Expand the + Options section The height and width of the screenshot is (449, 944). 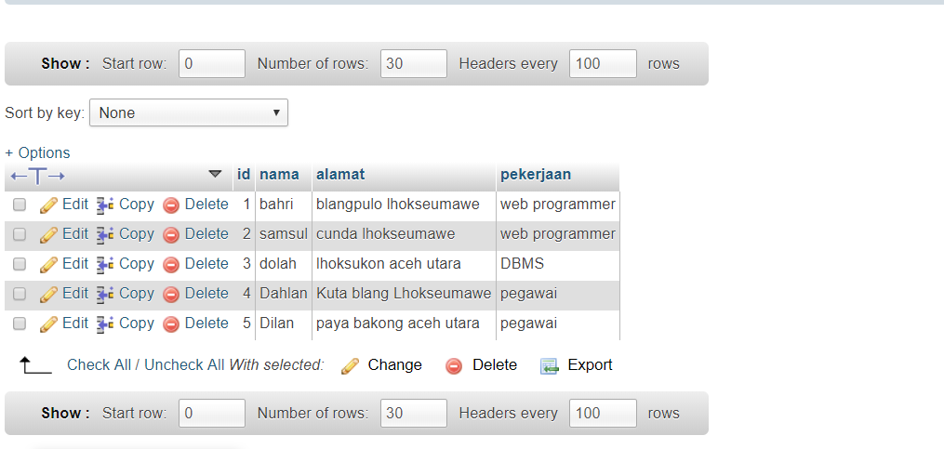point(37,152)
